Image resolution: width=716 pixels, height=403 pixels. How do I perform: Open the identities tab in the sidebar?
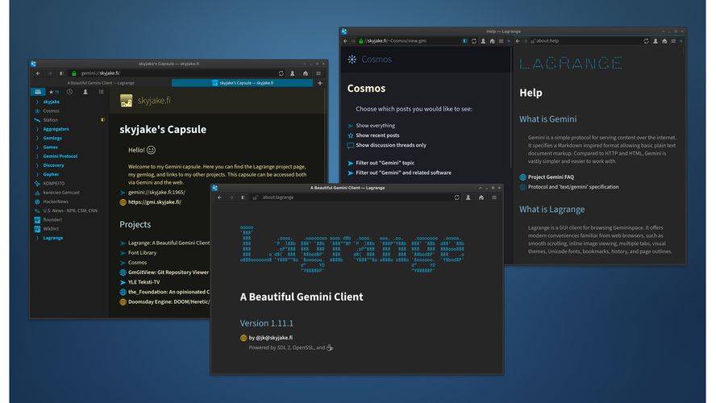(85, 92)
